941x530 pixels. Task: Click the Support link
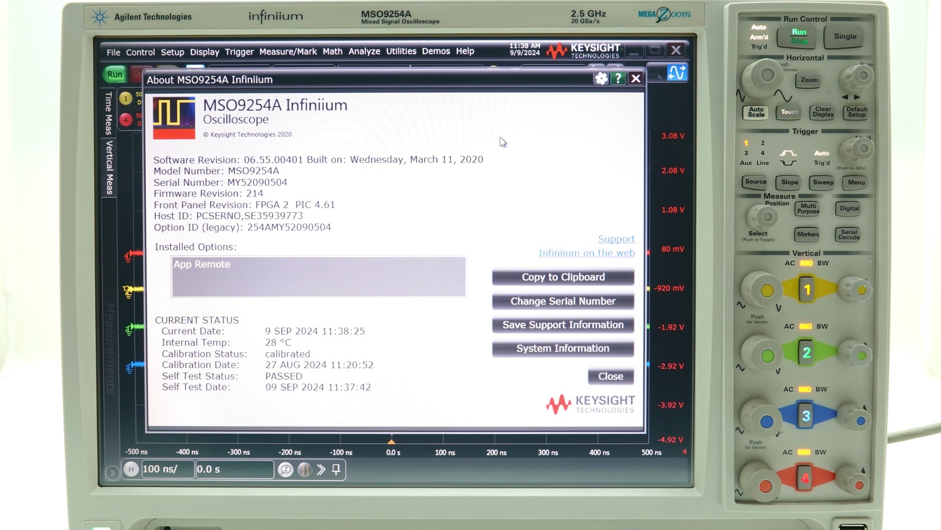coord(616,239)
